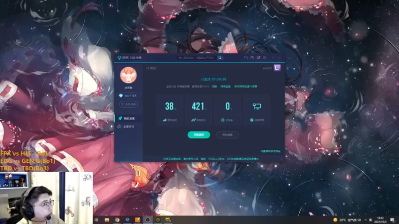Click the local network monitor icon
Image resolution: width=399 pixels, height=224 pixels.
pos(257,106)
